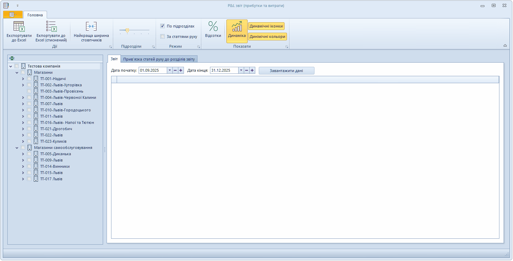513x261 pixels.
Task: Toggle the Динамічні іконки button
Action: [266, 26]
